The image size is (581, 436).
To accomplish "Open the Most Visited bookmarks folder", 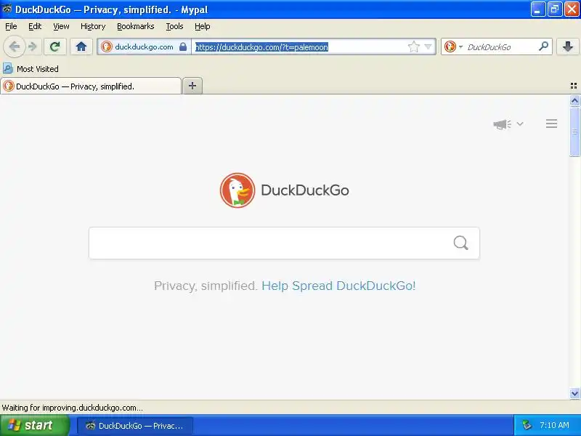I will (31, 68).
